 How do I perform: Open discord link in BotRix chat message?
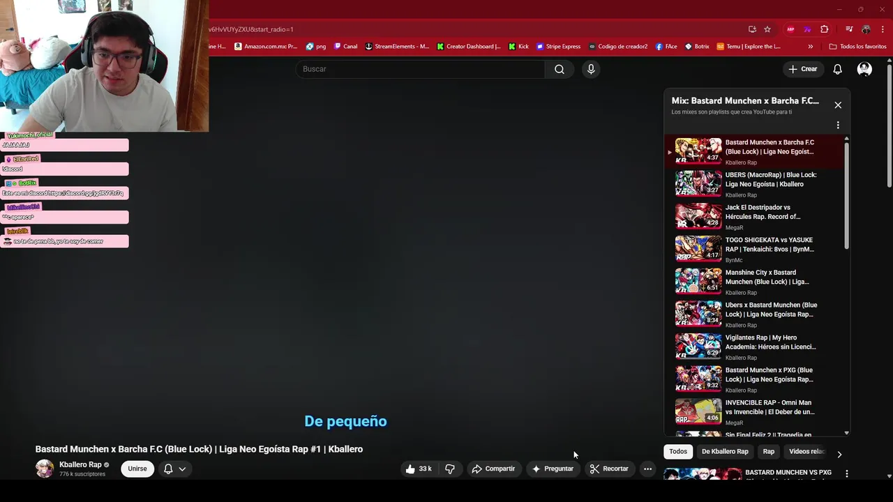point(86,193)
